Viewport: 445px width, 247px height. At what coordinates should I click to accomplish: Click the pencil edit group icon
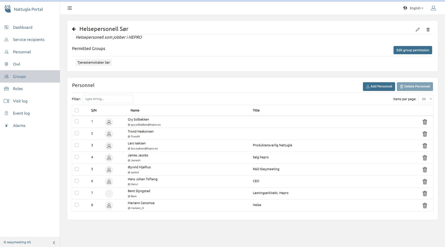click(417, 30)
